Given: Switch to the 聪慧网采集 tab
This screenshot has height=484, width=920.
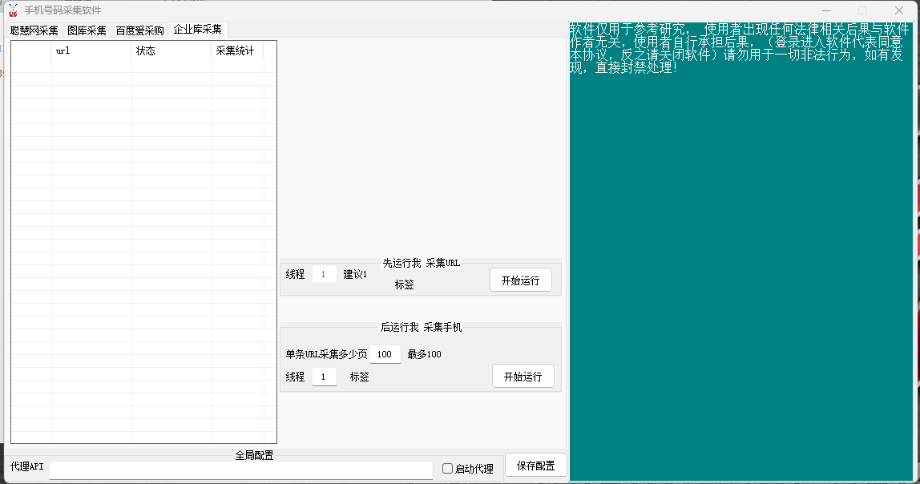Looking at the screenshot, I should point(34,30).
